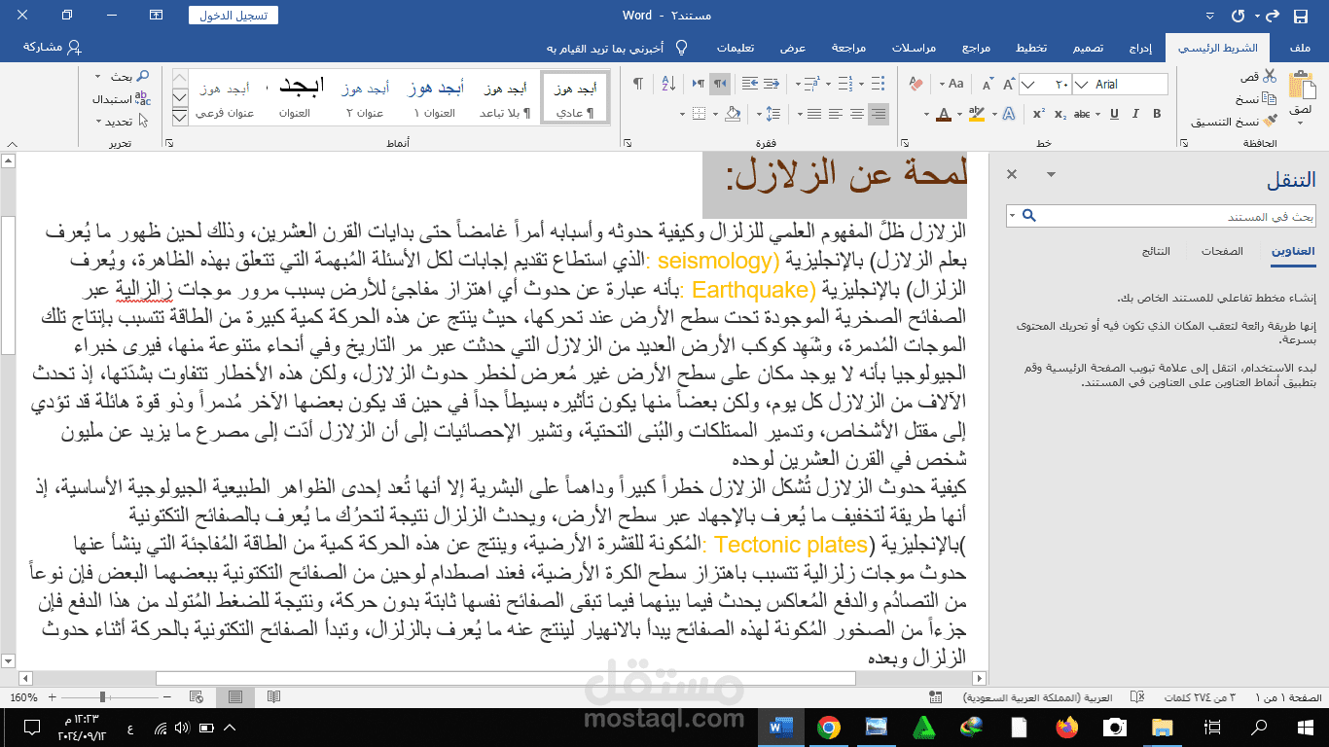Open the font color dropdown arrow
Screen dimensions: 1329x747
pos(926,114)
